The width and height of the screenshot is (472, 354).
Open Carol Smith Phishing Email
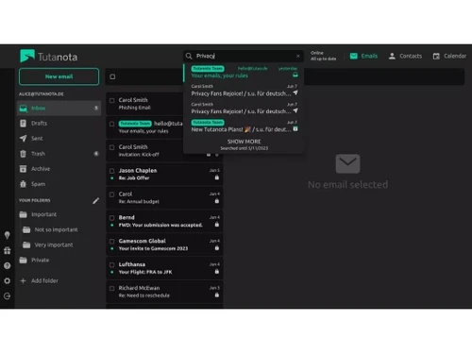click(144, 104)
